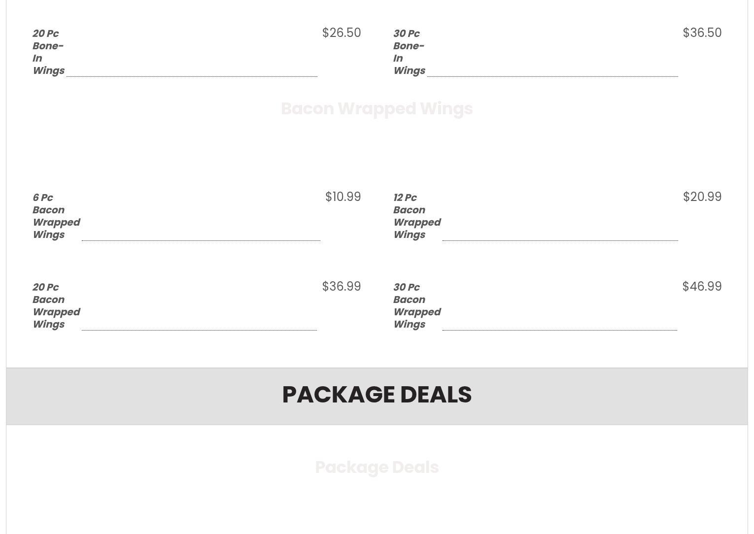Select 20 Pc Bacon Wrapped Wings
754x534 pixels.
pos(56,305)
